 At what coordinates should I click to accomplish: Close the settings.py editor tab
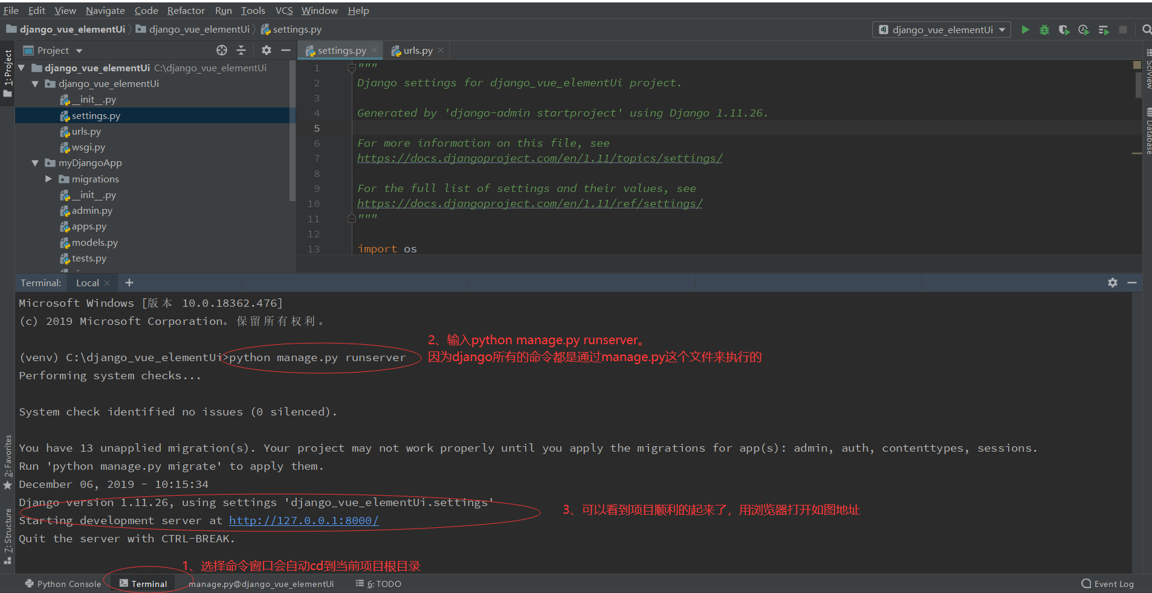374,51
